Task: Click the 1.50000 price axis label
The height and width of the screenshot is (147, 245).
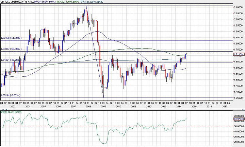Action: coord(238,80)
